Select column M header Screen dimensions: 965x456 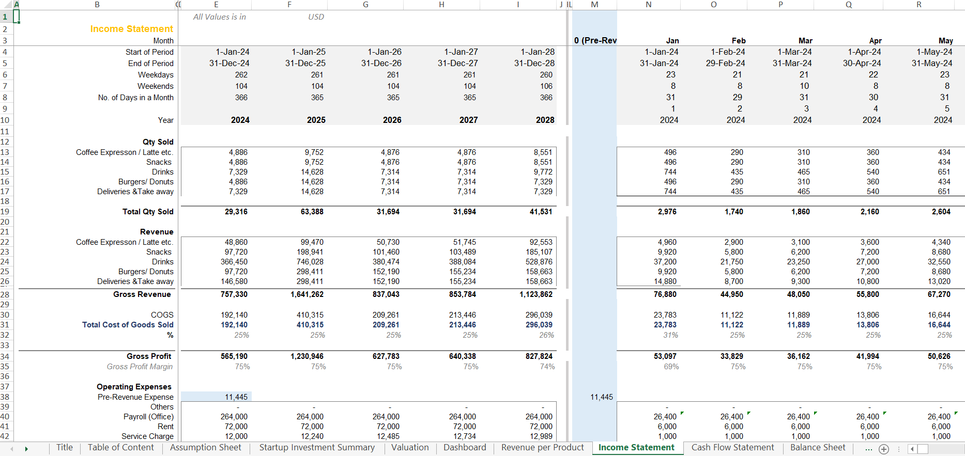(594, 5)
